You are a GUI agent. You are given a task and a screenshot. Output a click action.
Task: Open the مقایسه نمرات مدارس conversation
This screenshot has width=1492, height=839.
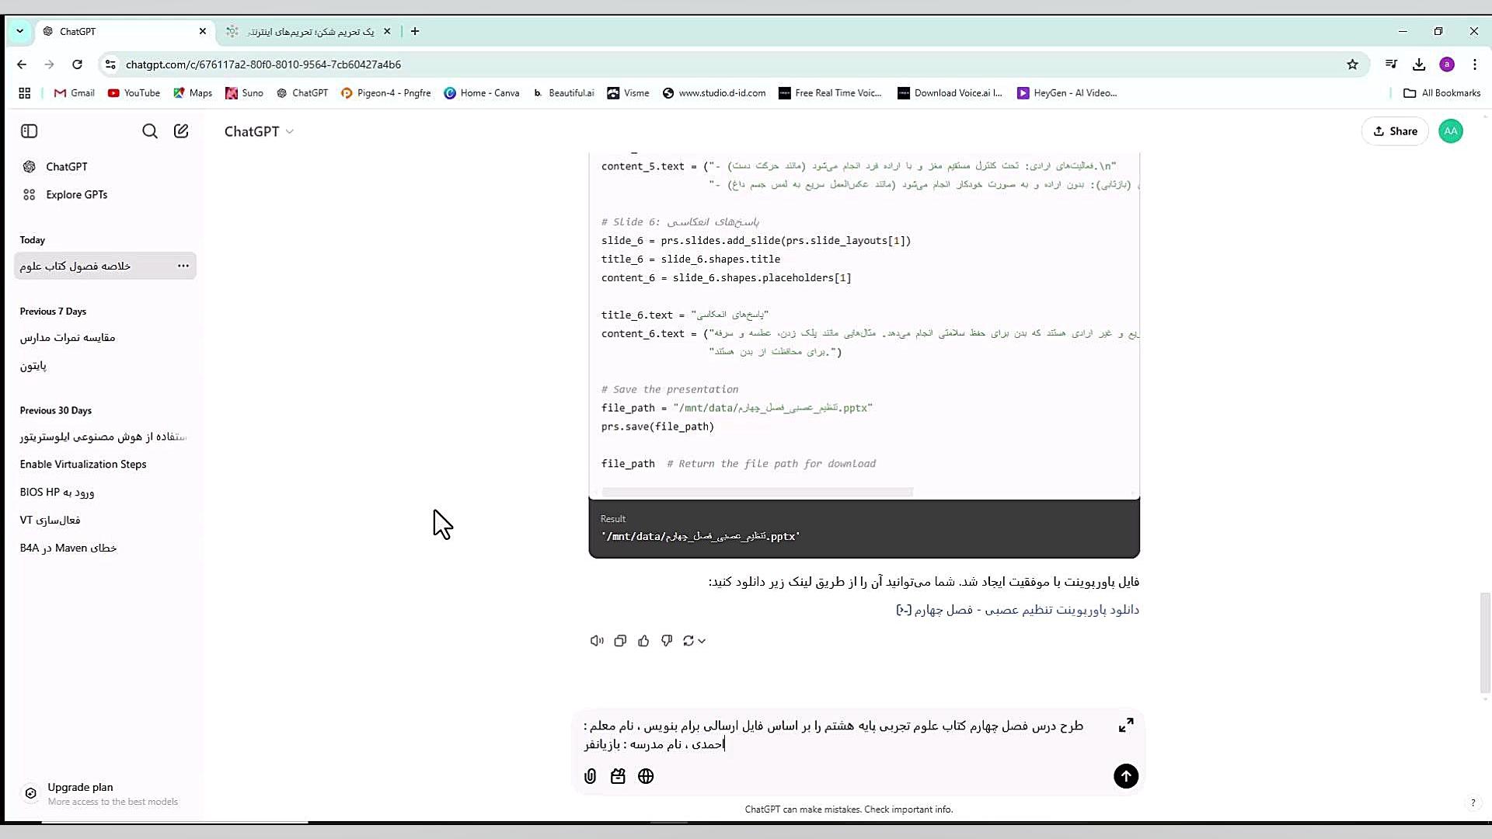pos(68,337)
